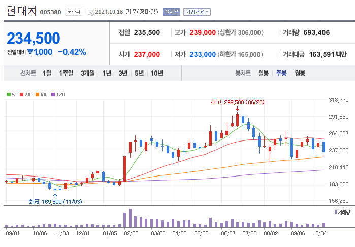Select the 1년 line chart tab
Screen dimensions: 355x247
[x=107, y=73]
